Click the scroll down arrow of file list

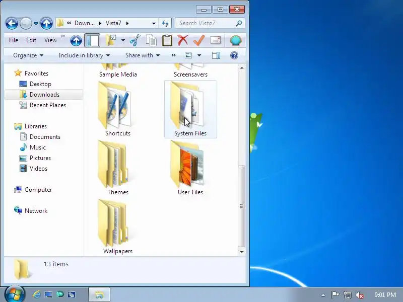(x=242, y=252)
